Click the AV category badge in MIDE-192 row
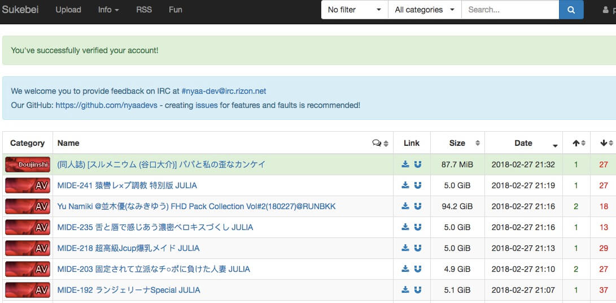This screenshot has height=303, width=616. (28, 290)
